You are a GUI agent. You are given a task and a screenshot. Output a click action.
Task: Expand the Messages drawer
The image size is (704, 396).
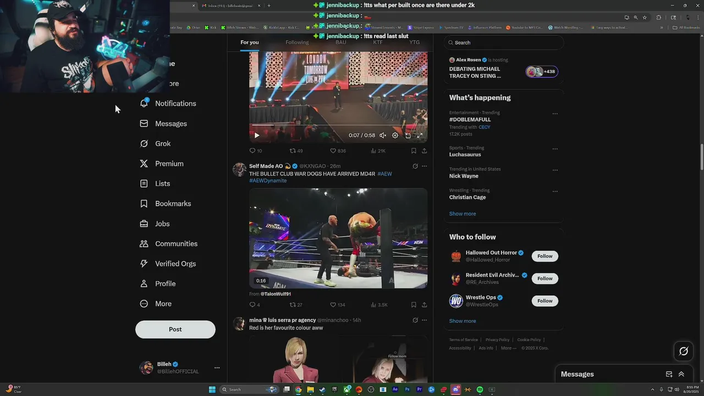(x=681, y=374)
